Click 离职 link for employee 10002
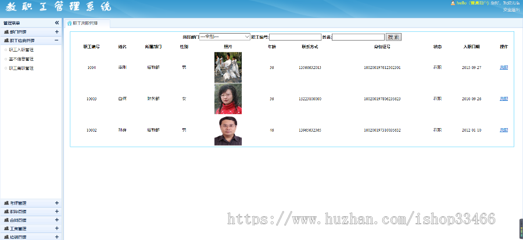Image resolution: width=523 pixels, height=240 pixels. [x=504, y=130]
